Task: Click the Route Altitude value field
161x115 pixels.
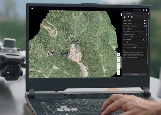Action: (x=143, y=29)
